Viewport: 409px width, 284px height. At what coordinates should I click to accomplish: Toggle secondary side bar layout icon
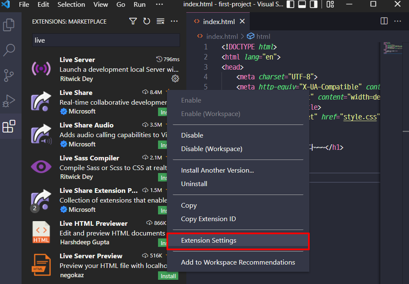(314, 4)
